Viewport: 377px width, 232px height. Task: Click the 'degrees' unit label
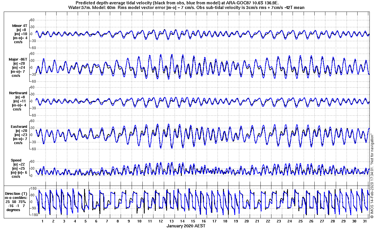(13, 210)
